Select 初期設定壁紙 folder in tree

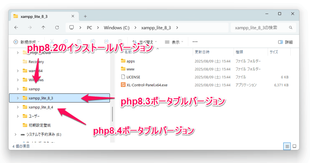[x=40, y=125]
